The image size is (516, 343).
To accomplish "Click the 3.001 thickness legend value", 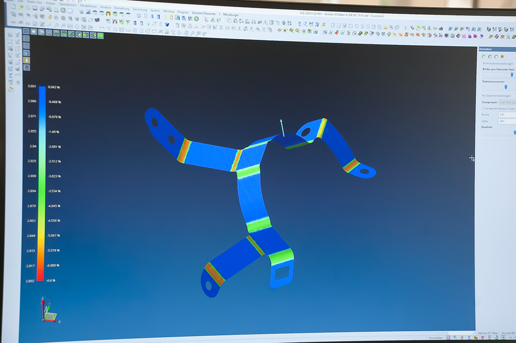I will pos(32,86).
